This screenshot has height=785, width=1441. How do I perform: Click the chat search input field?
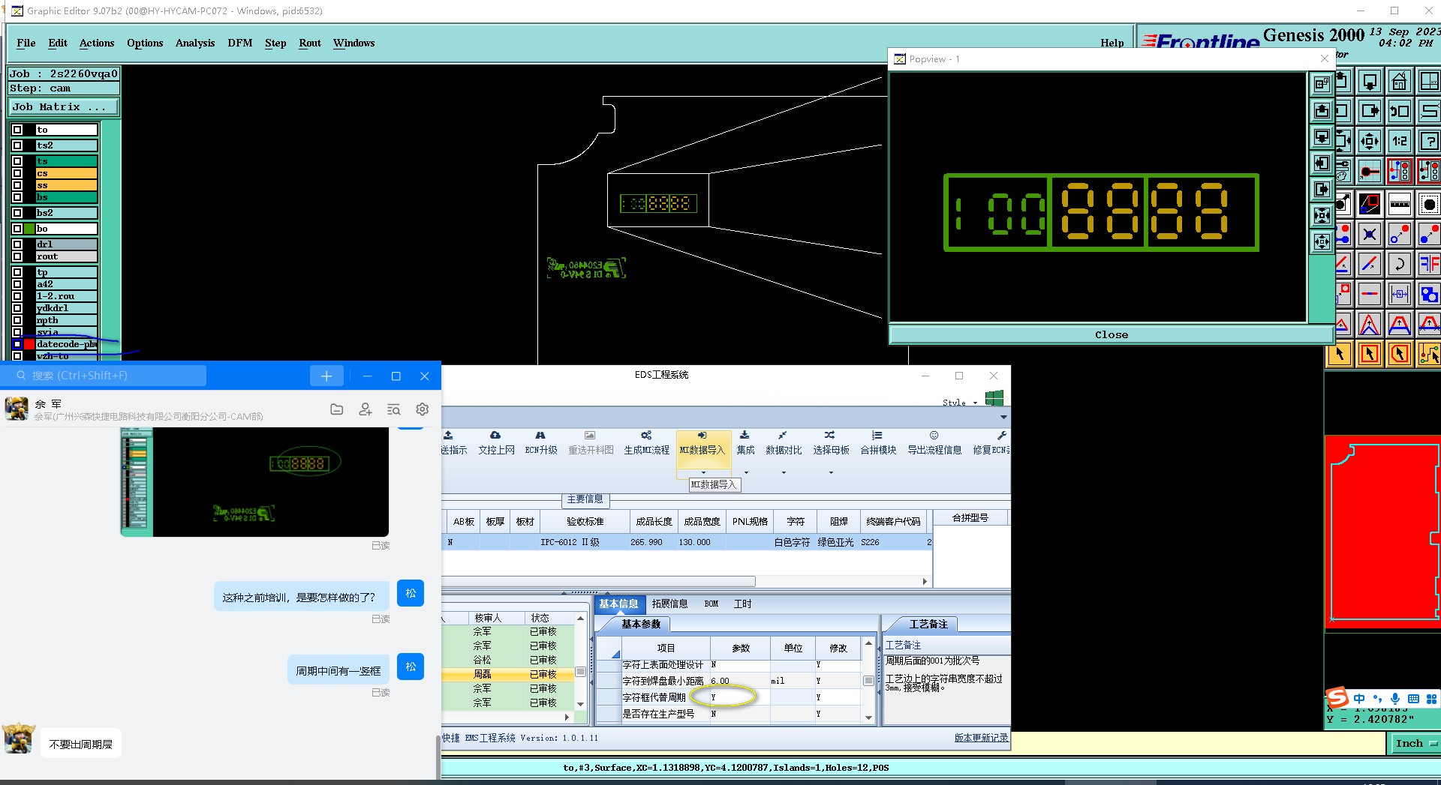(x=105, y=376)
